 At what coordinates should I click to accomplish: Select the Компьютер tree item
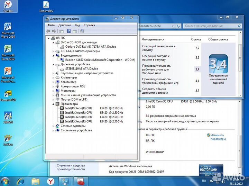(68, 82)
